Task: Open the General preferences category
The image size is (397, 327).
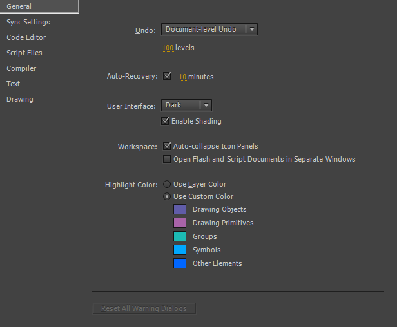Action: [19, 6]
